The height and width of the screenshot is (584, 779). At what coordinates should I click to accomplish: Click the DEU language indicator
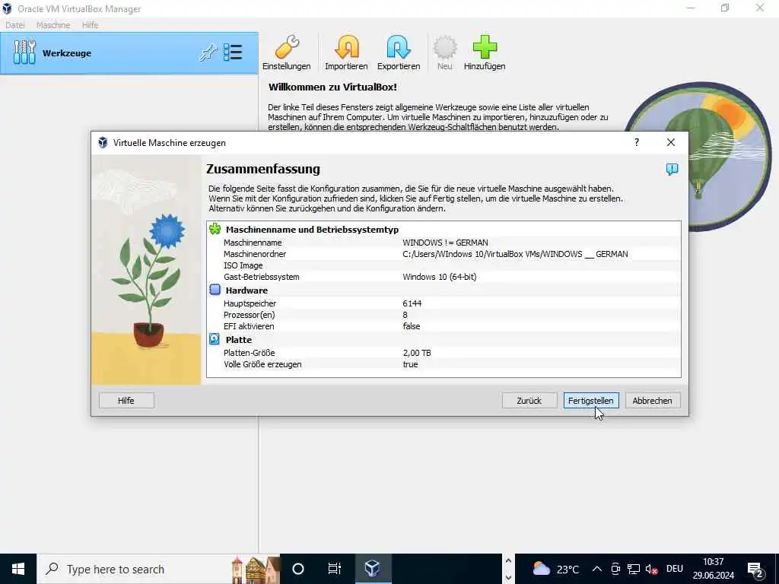(675, 569)
